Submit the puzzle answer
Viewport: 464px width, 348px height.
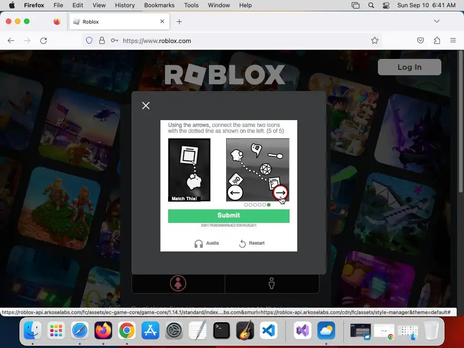click(x=228, y=216)
